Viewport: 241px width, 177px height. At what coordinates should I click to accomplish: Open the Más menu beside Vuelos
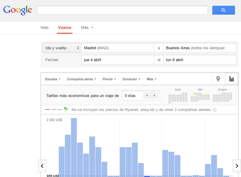87,28
